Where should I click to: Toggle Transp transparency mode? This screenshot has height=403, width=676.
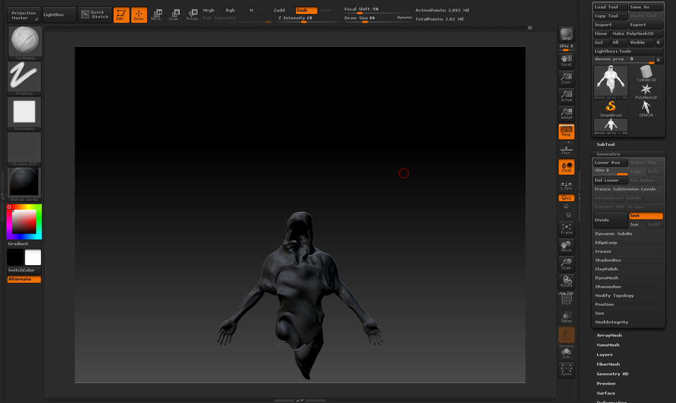[566, 317]
